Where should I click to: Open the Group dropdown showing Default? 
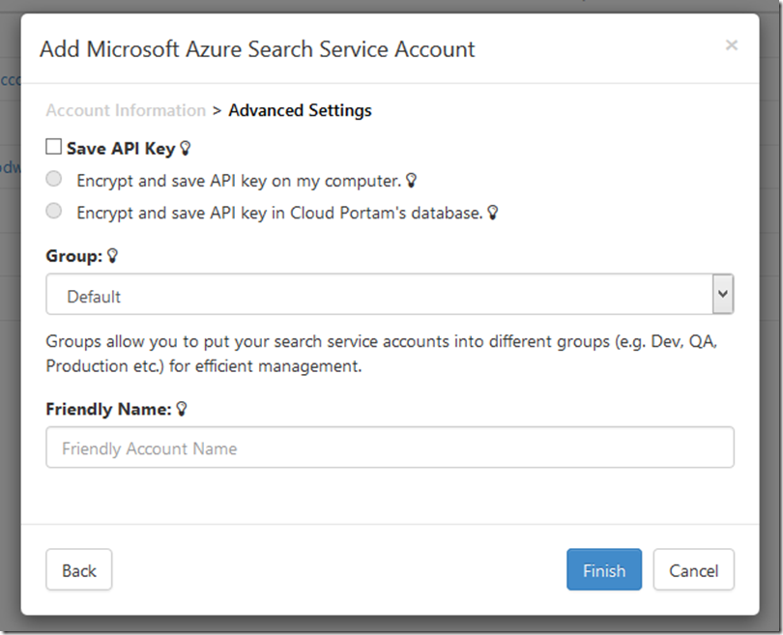click(390, 294)
